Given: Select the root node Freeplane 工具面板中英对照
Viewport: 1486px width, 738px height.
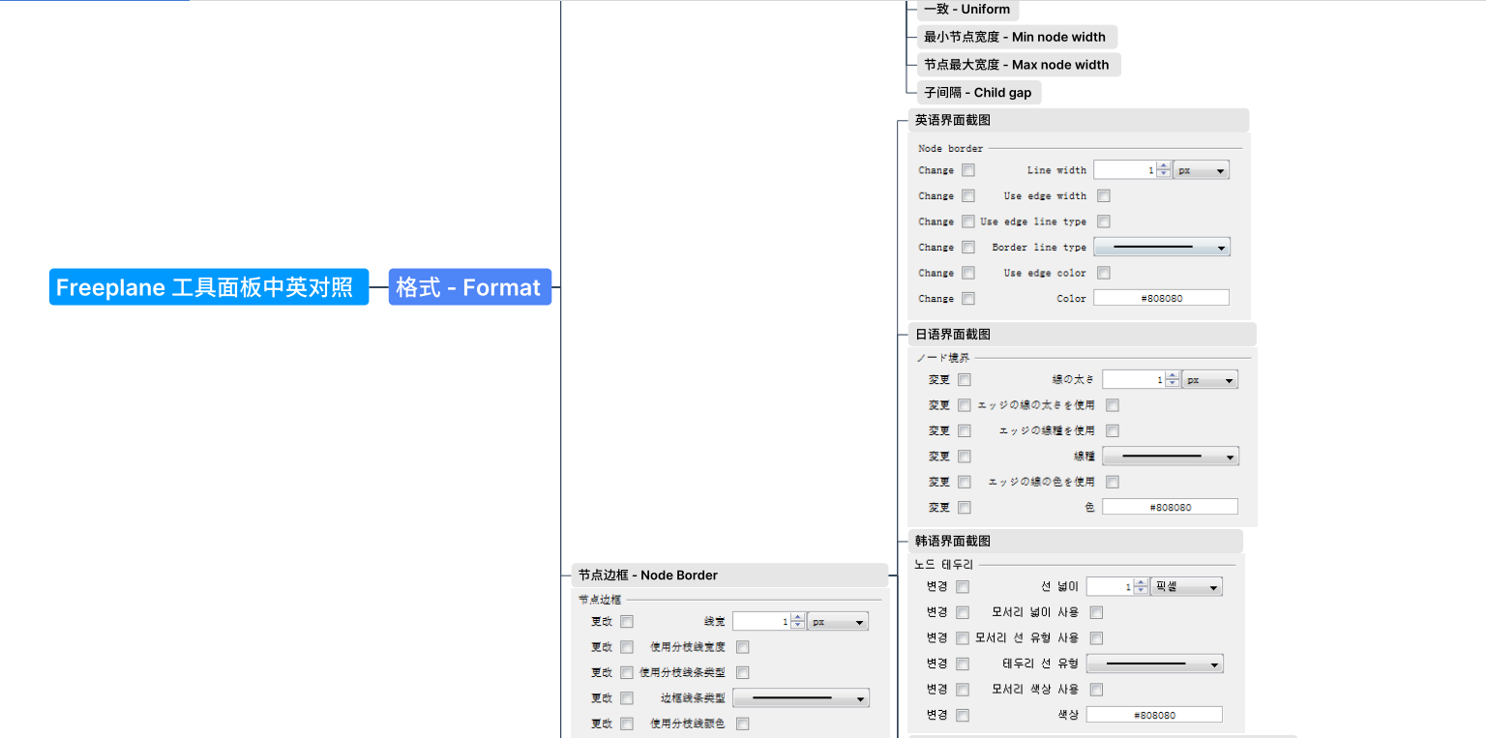Looking at the screenshot, I should (209, 287).
